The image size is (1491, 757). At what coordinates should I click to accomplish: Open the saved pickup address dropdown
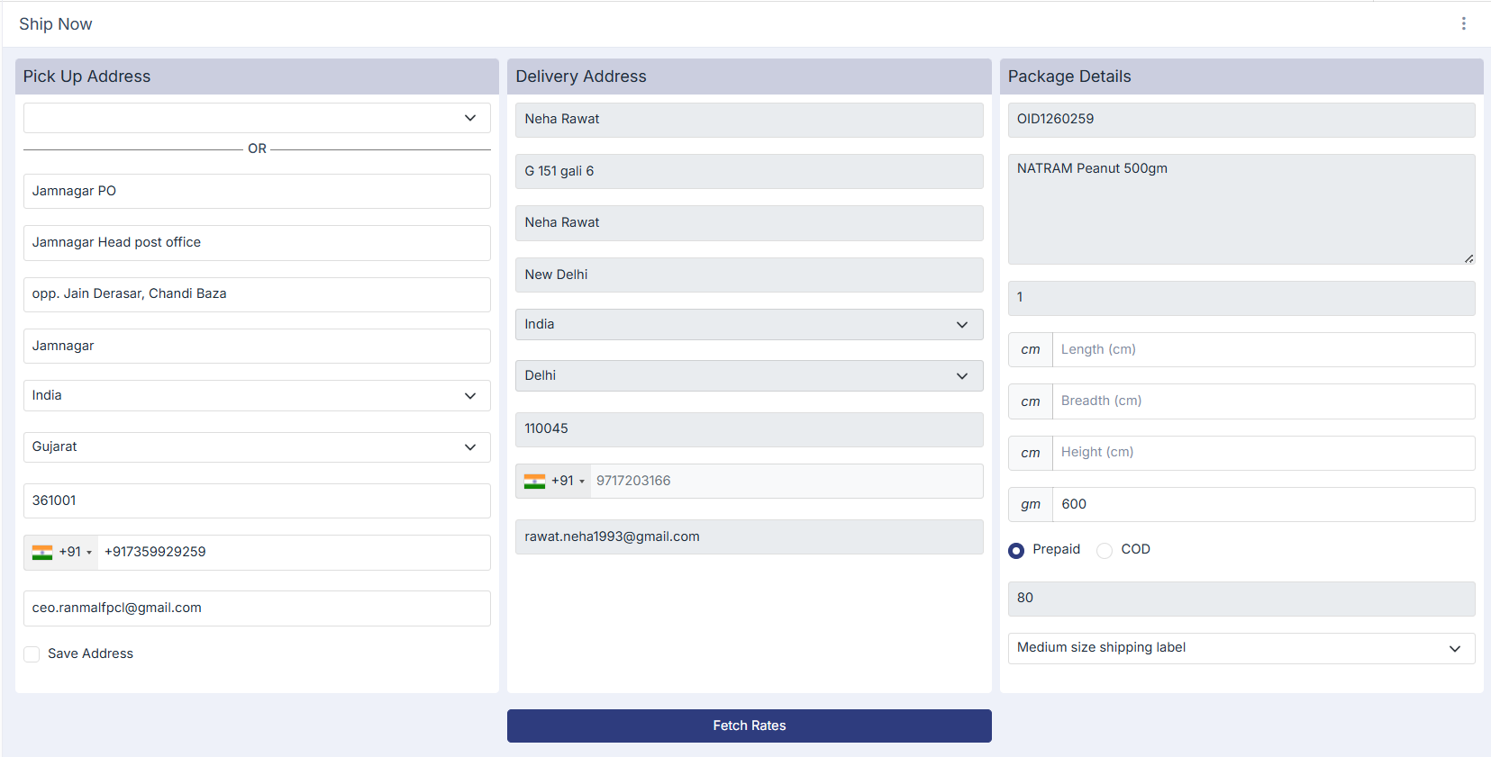coord(257,118)
